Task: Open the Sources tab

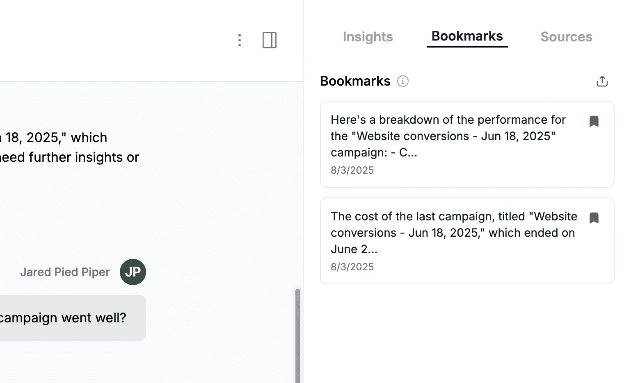Action: click(566, 37)
